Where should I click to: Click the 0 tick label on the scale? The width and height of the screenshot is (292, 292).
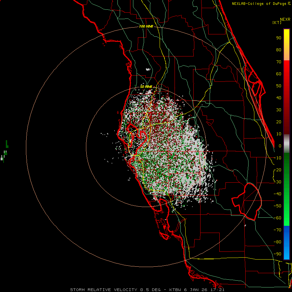[x=280, y=146]
